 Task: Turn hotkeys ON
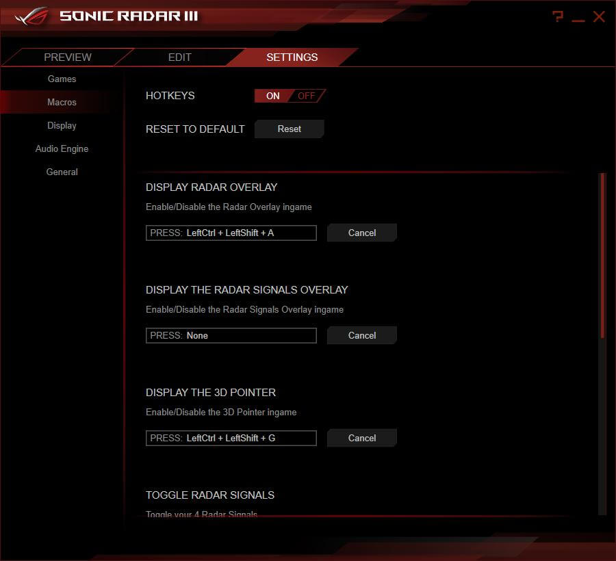273,96
